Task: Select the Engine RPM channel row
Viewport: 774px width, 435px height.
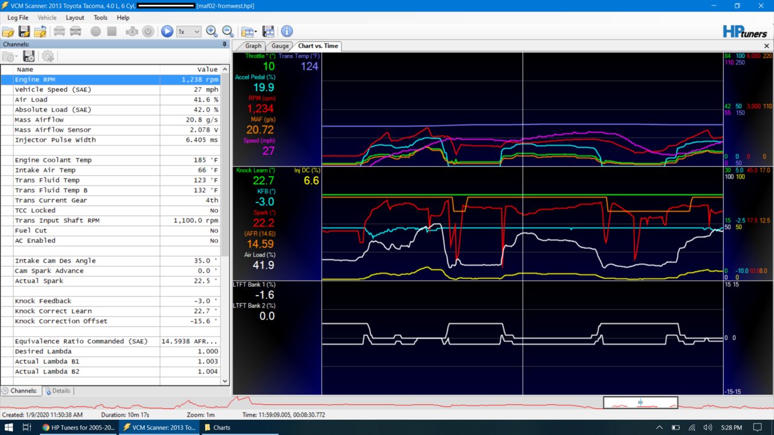Action: 111,79
